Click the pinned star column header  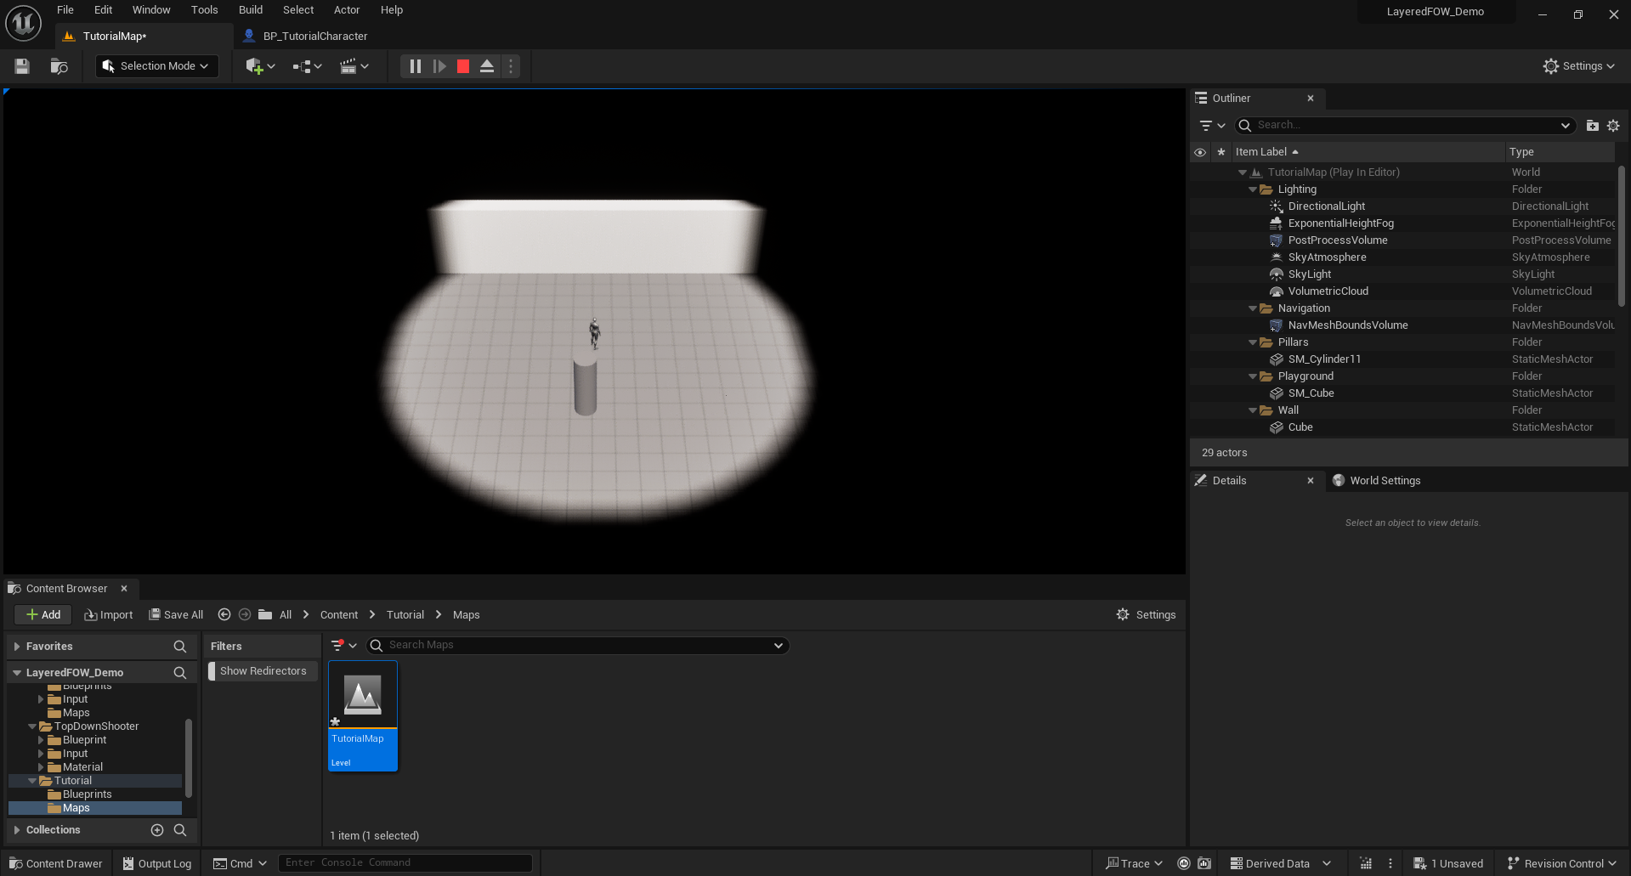coord(1221,152)
